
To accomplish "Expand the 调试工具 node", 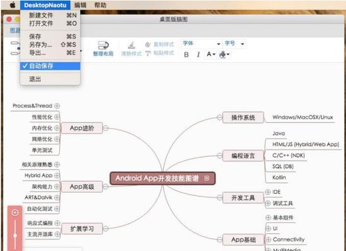I will [268, 203].
